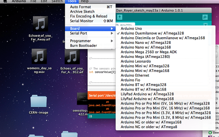The image size is (219, 137).
Task: Select Arduino Nano w/ ATmega168 board
Action: (x=166, y=47)
